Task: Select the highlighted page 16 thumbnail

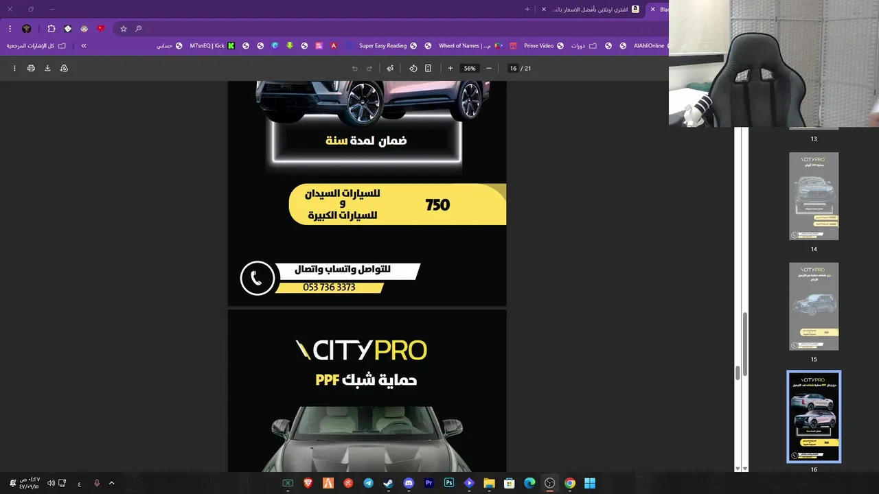Action: click(x=814, y=416)
